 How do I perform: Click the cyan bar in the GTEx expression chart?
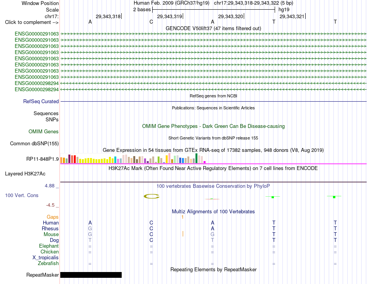pos(115,160)
